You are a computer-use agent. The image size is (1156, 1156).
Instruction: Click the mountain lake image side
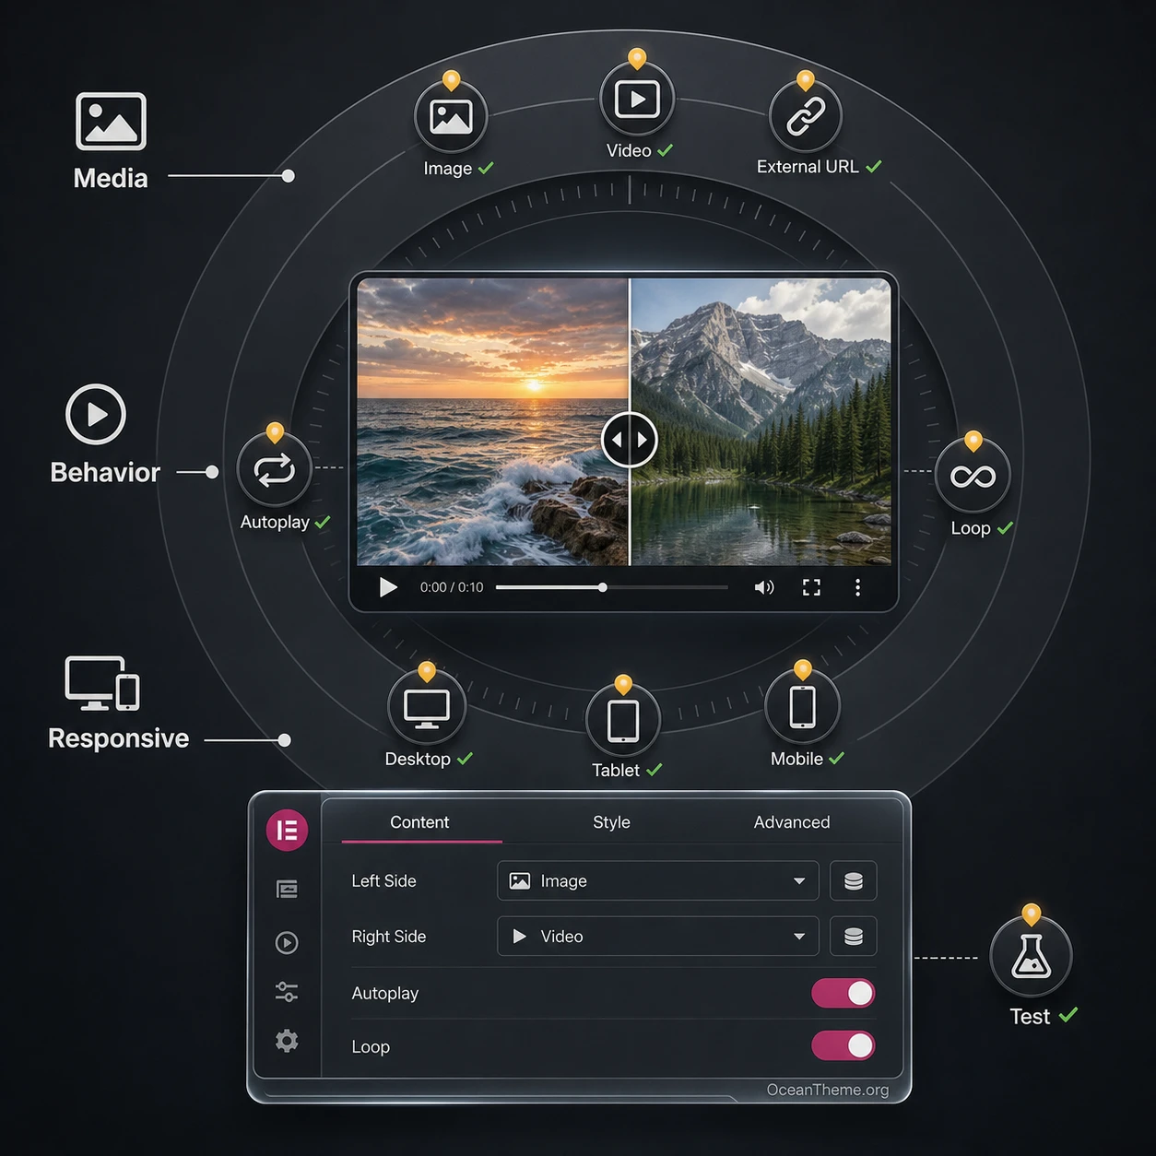[x=761, y=422]
